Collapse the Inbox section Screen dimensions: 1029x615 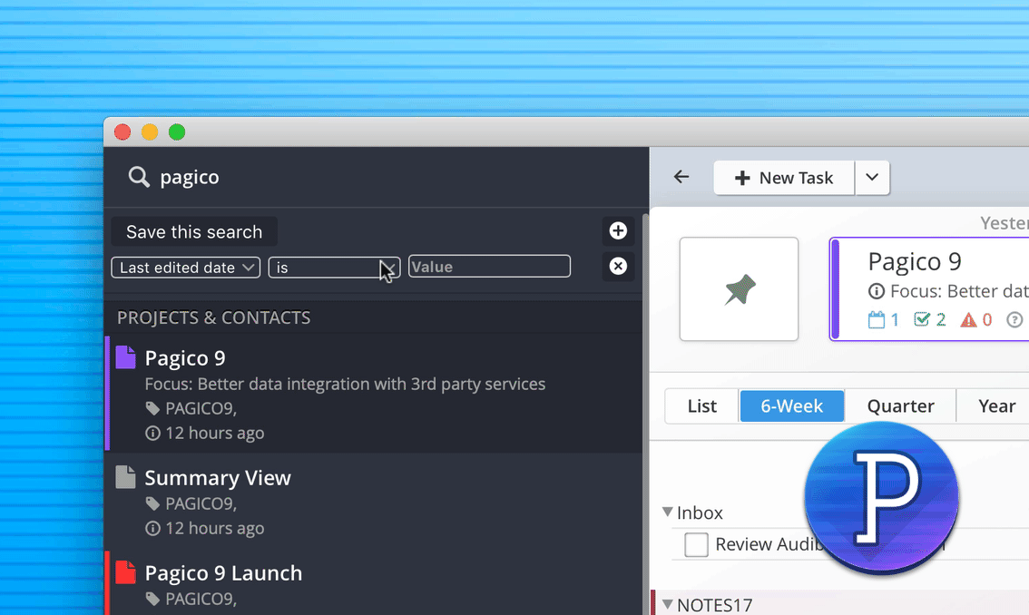pyautogui.click(x=668, y=512)
